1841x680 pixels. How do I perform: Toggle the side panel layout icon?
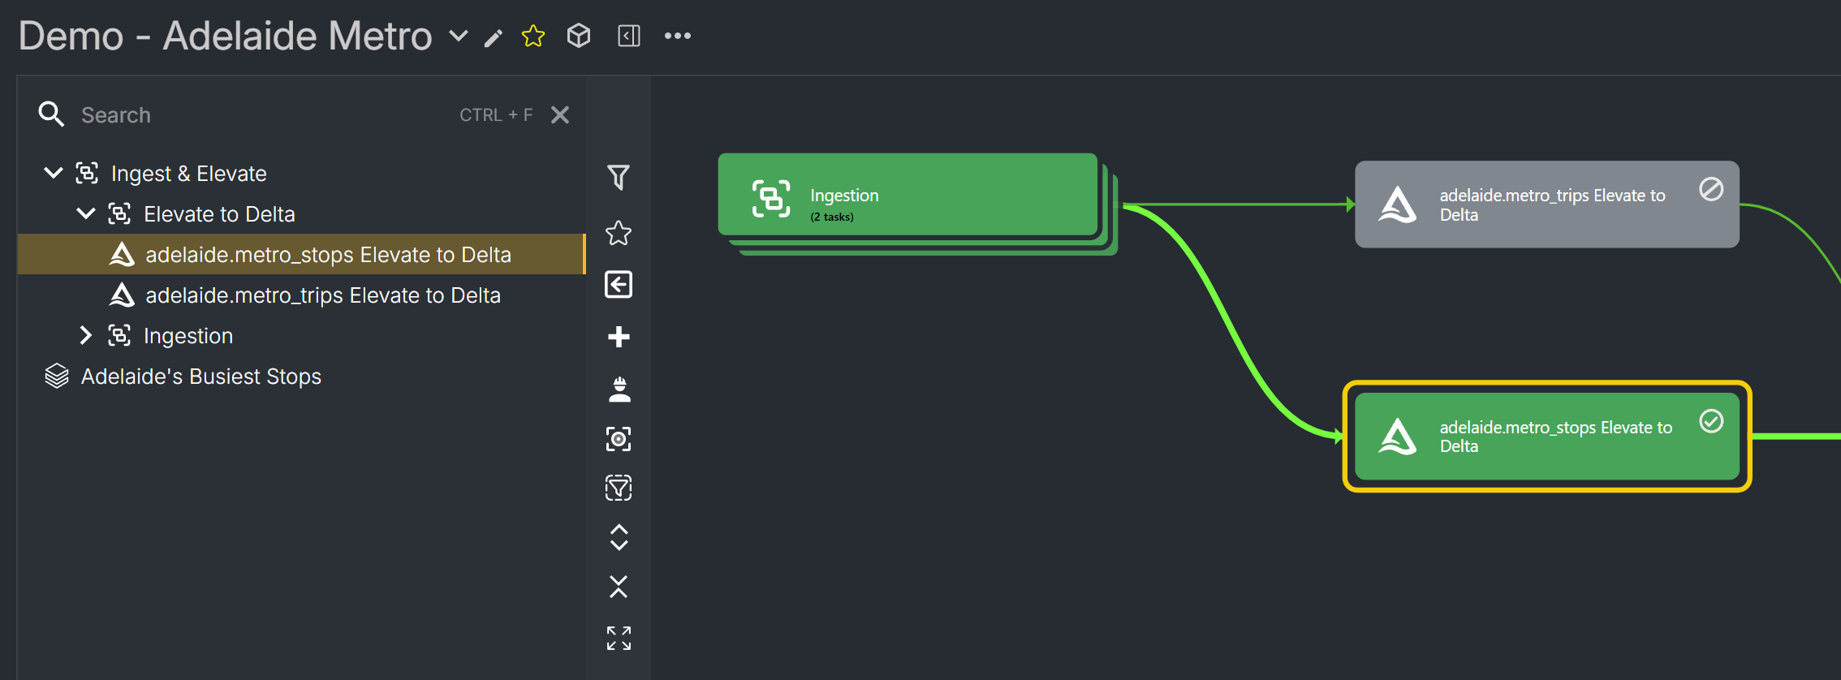[x=629, y=36]
